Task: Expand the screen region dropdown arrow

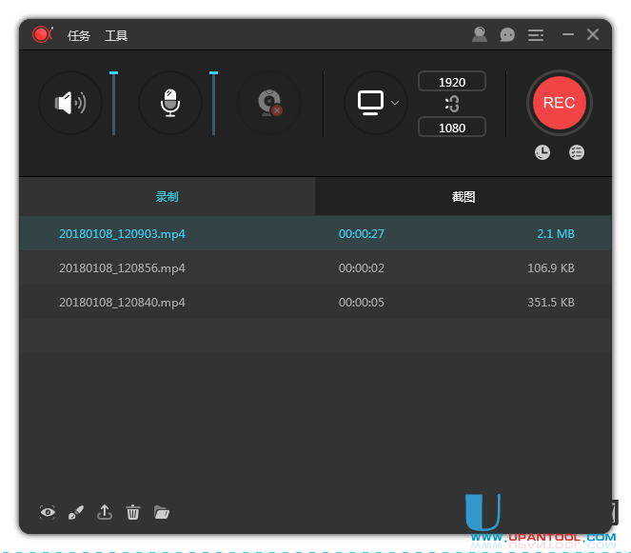Action: (x=395, y=103)
